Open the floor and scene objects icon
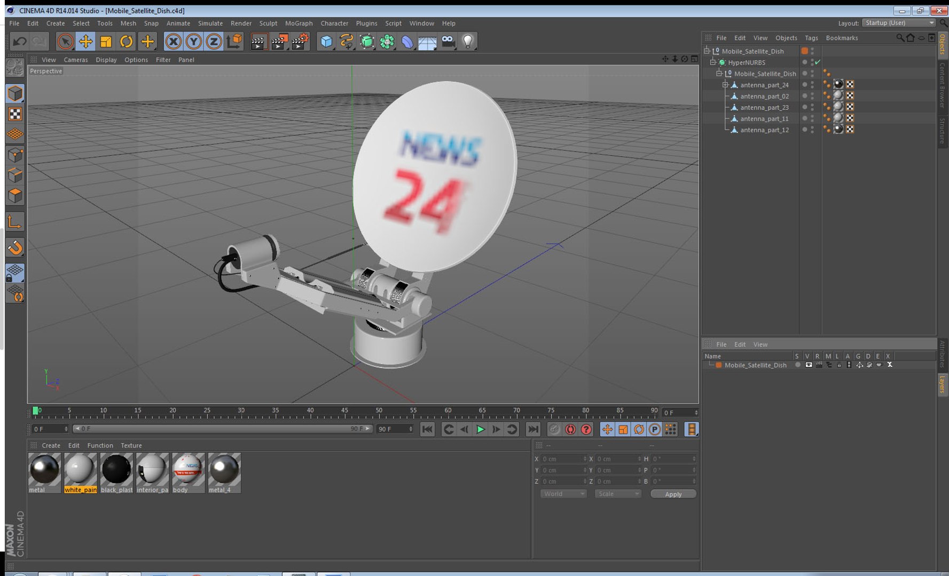The width and height of the screenshot is (949, 576). point(427,41)
